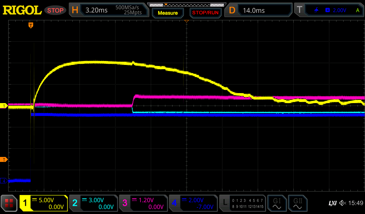Click the orange trigger level T marker
365x214 pixels.
[x=4, y=159]
